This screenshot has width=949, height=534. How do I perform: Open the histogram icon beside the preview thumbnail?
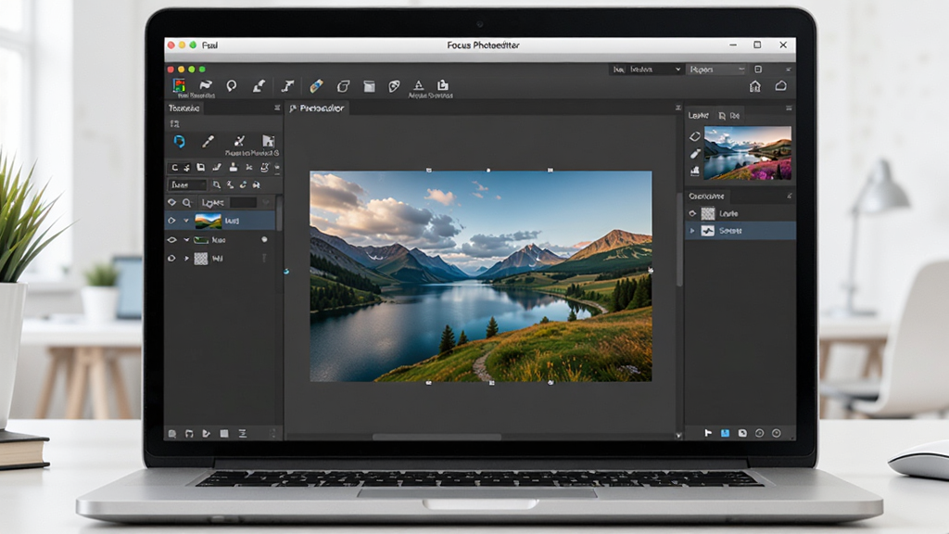695,171
